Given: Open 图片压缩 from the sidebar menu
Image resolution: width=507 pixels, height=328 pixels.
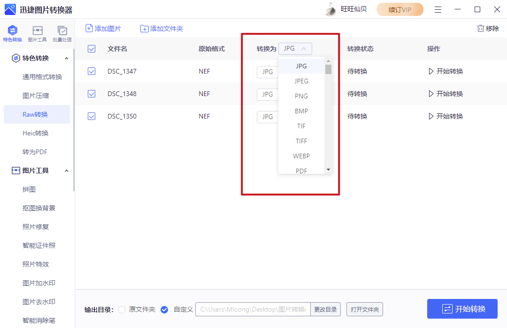Looking at the screenshot, I should click(37, 95).
